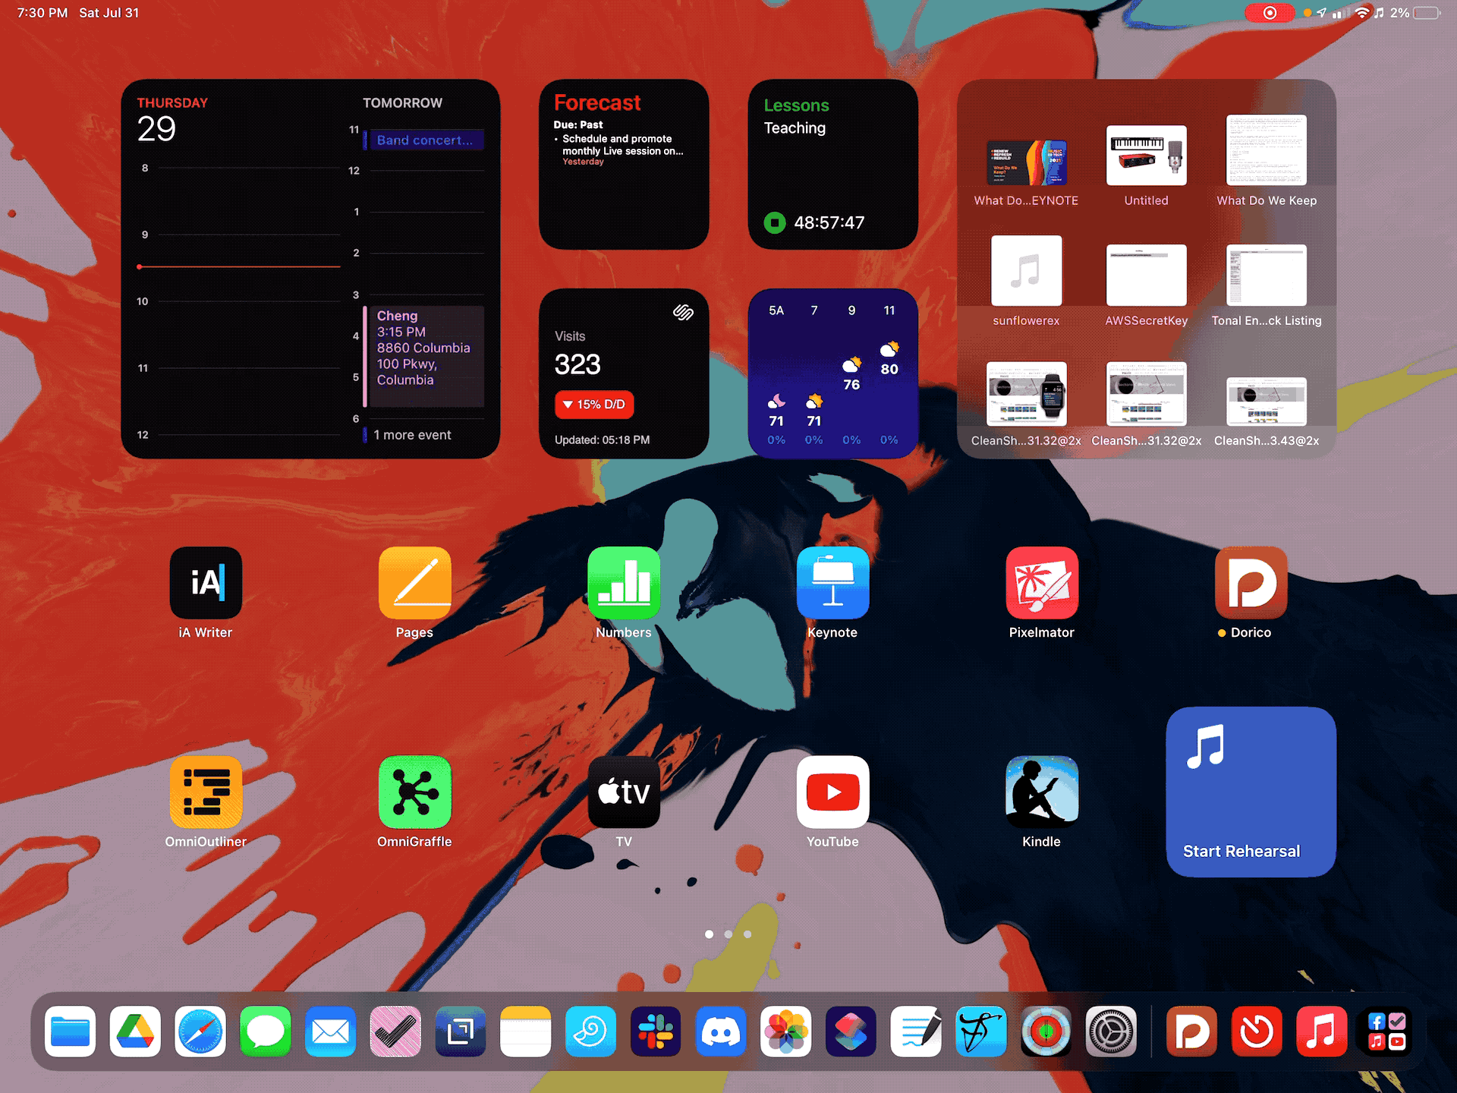Screen dimensions: 1457x1093
Task: Tap the status bar clock showing 7:30 PM
Action: pos(42,13)
